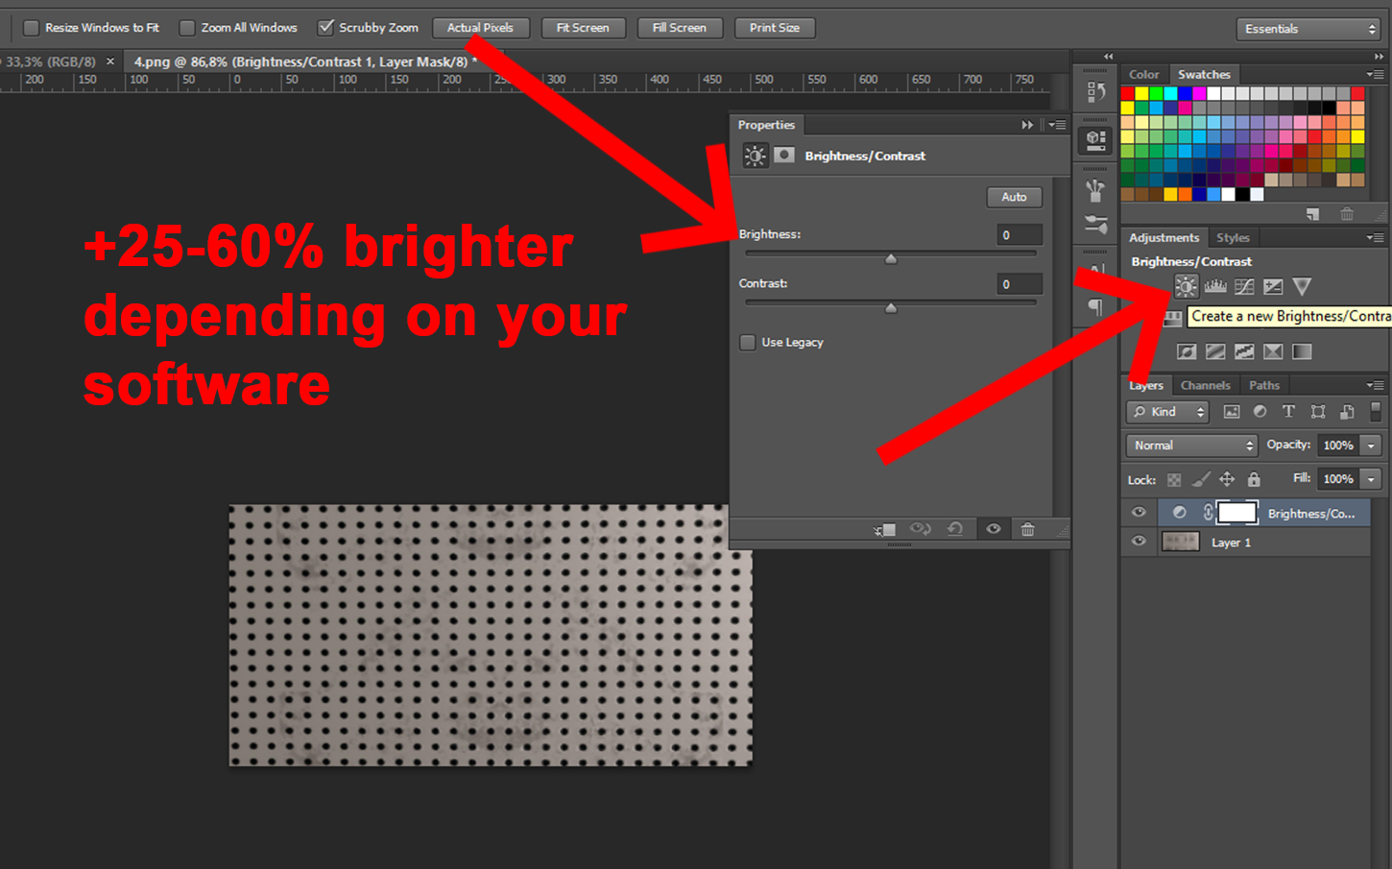This screenshot has width=1392, height=869.
Task: Lock all with padlock icon
Action: coord(1254,479)
